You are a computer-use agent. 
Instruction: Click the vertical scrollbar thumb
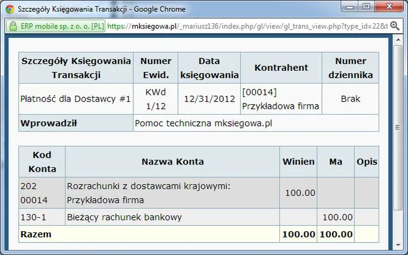398,128
